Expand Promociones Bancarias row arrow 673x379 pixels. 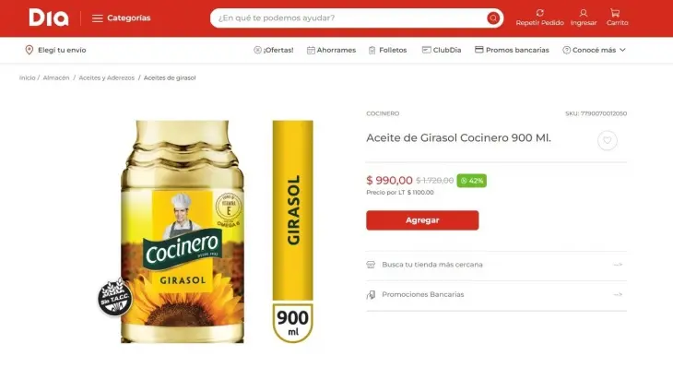618,294
